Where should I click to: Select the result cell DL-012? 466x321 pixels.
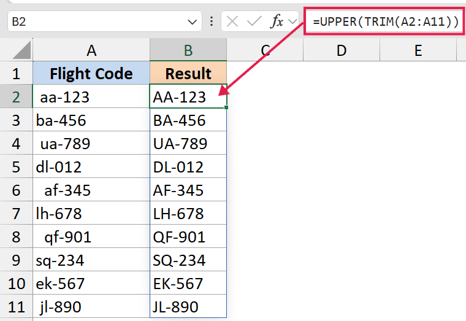tap(188, 166)
